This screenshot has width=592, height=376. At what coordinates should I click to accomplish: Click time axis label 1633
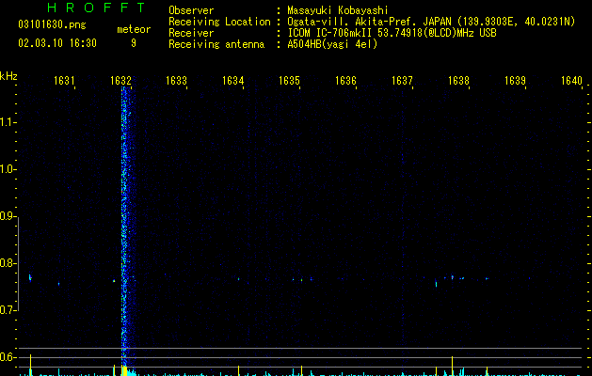(x=176, y=81)
